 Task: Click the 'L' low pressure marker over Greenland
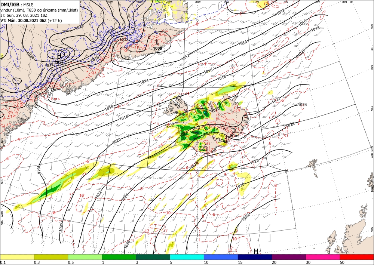157,42
